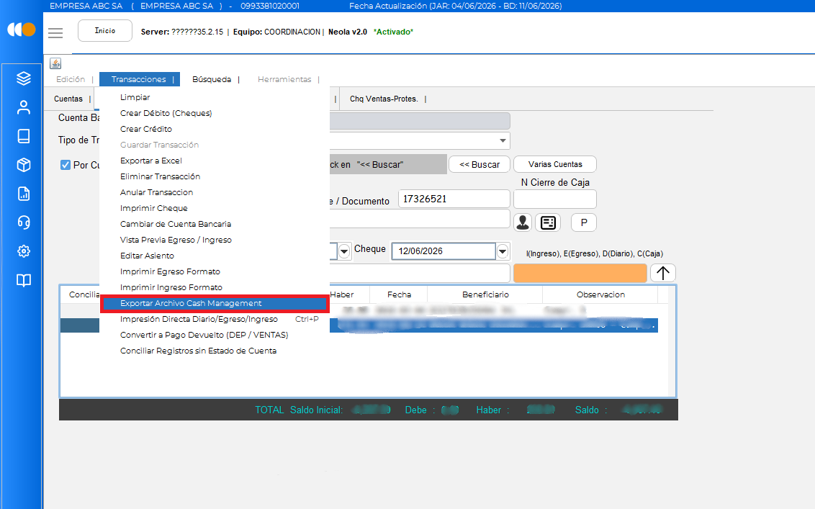The image size is (815, 509).
Task: Open the report document sidebar icon
Action: 23,194
